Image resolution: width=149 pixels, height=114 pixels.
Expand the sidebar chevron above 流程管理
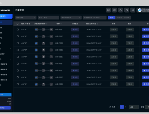pyautogui.click(x=11, y=59)
